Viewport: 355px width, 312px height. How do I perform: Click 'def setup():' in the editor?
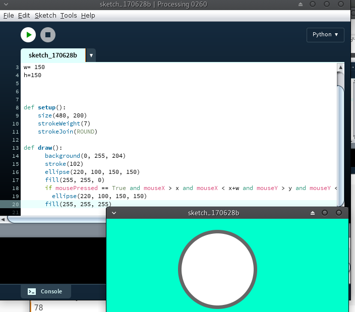(44, 107)
